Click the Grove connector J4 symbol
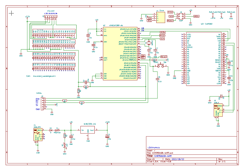 [x=159, y=17]
